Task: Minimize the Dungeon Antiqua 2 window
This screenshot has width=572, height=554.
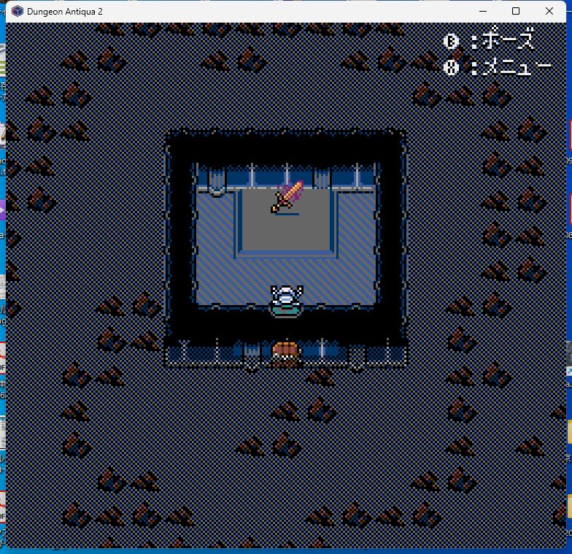Action: pyautogui.click(x=482, y=11)
